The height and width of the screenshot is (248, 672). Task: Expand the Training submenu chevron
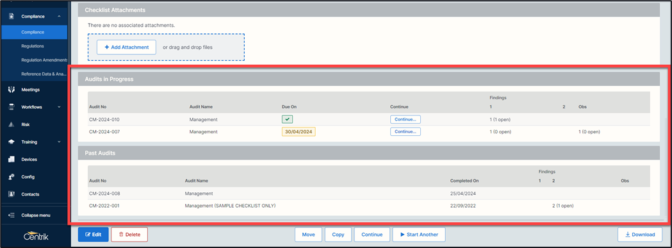pyautogui.click(x=59, y=142)
